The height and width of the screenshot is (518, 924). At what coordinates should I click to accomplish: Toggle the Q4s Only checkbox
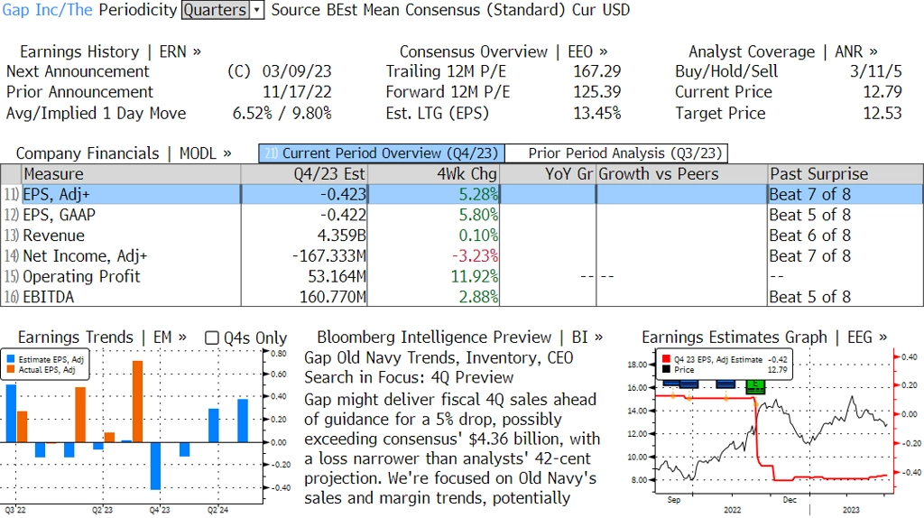pyautogui.click(x=211, y=338)
